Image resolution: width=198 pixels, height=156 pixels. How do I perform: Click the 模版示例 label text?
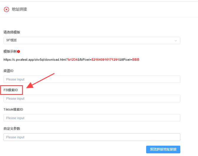click(x=10, y=51)
